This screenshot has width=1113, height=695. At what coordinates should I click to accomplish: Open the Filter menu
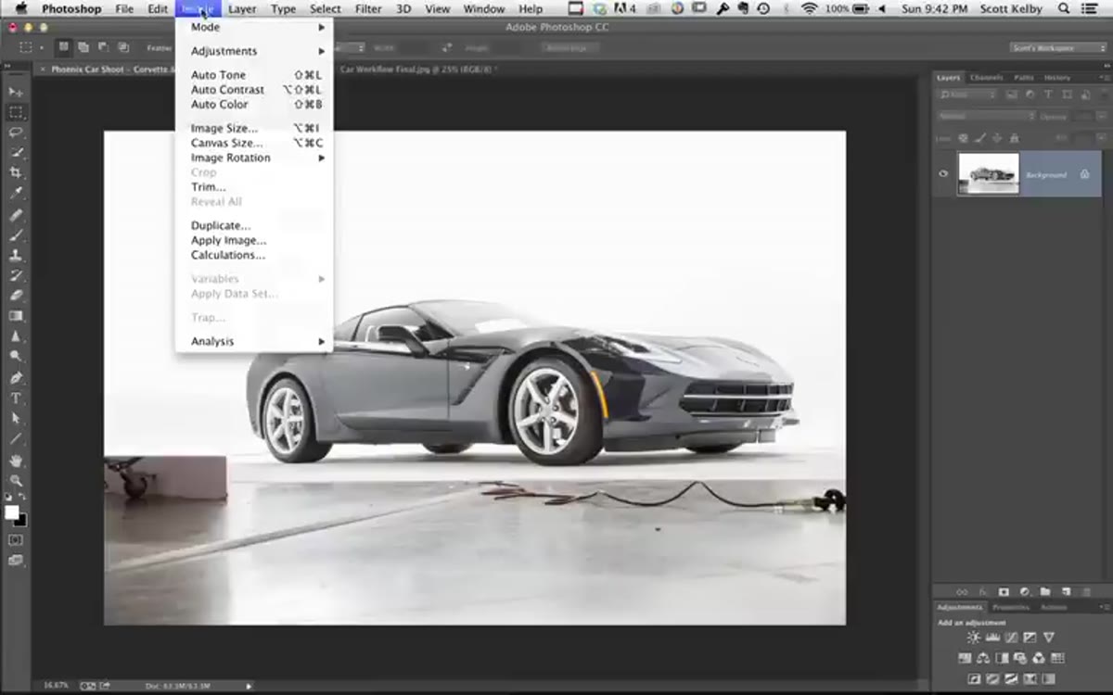368,9
